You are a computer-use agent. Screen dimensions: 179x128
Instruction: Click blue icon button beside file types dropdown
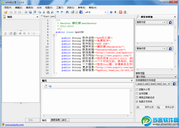(x=174, y=84)
